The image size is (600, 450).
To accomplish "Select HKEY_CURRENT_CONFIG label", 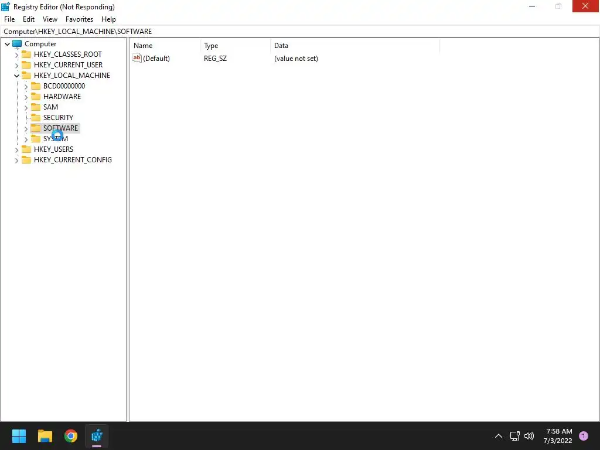I will click(x=73, y=160).
